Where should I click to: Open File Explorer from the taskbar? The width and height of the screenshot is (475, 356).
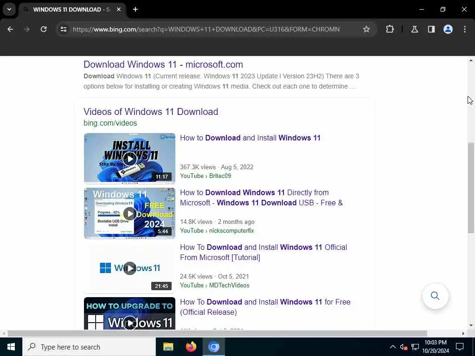pyautogui.click(x=168, y=347)
